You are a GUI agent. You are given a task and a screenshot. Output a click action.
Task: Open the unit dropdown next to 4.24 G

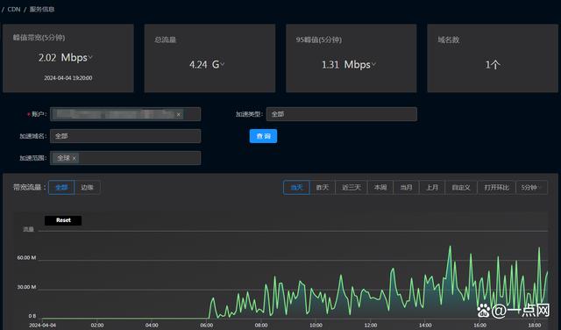pyautogui.click(x=222, y=64)
